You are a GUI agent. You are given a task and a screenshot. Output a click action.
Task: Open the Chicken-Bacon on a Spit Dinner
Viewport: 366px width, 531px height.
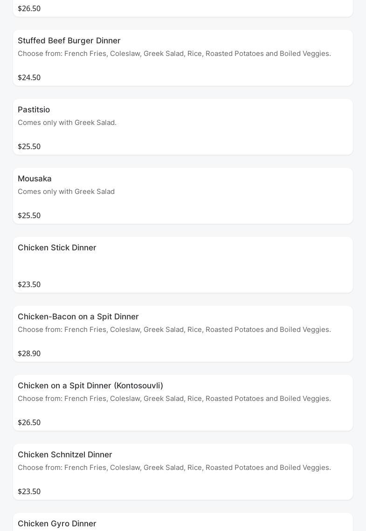(x=78, y=317)
